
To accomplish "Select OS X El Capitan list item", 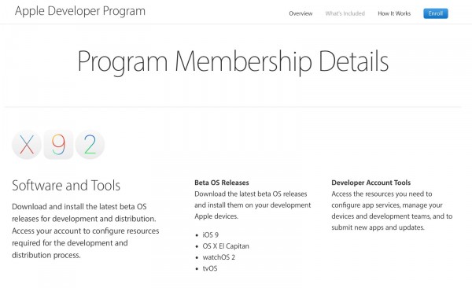I will (226, 246).
